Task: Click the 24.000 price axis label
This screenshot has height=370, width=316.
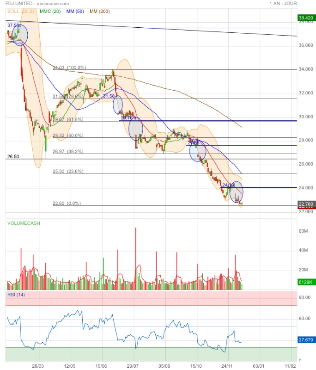Action: coord(306,188)
